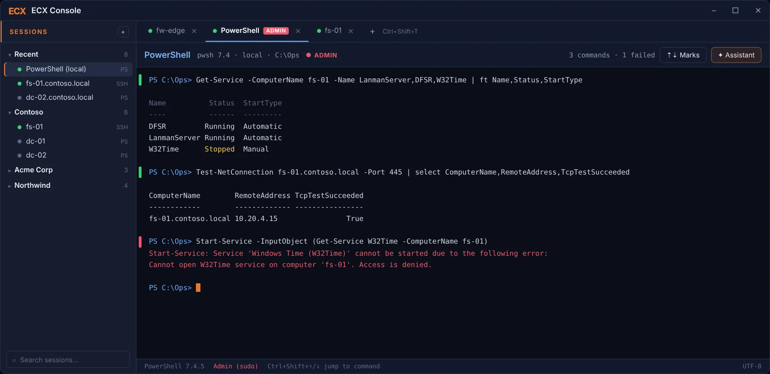Click the '3 commands' counter
The image size is (770, 374).
click(x=589, y=55)
